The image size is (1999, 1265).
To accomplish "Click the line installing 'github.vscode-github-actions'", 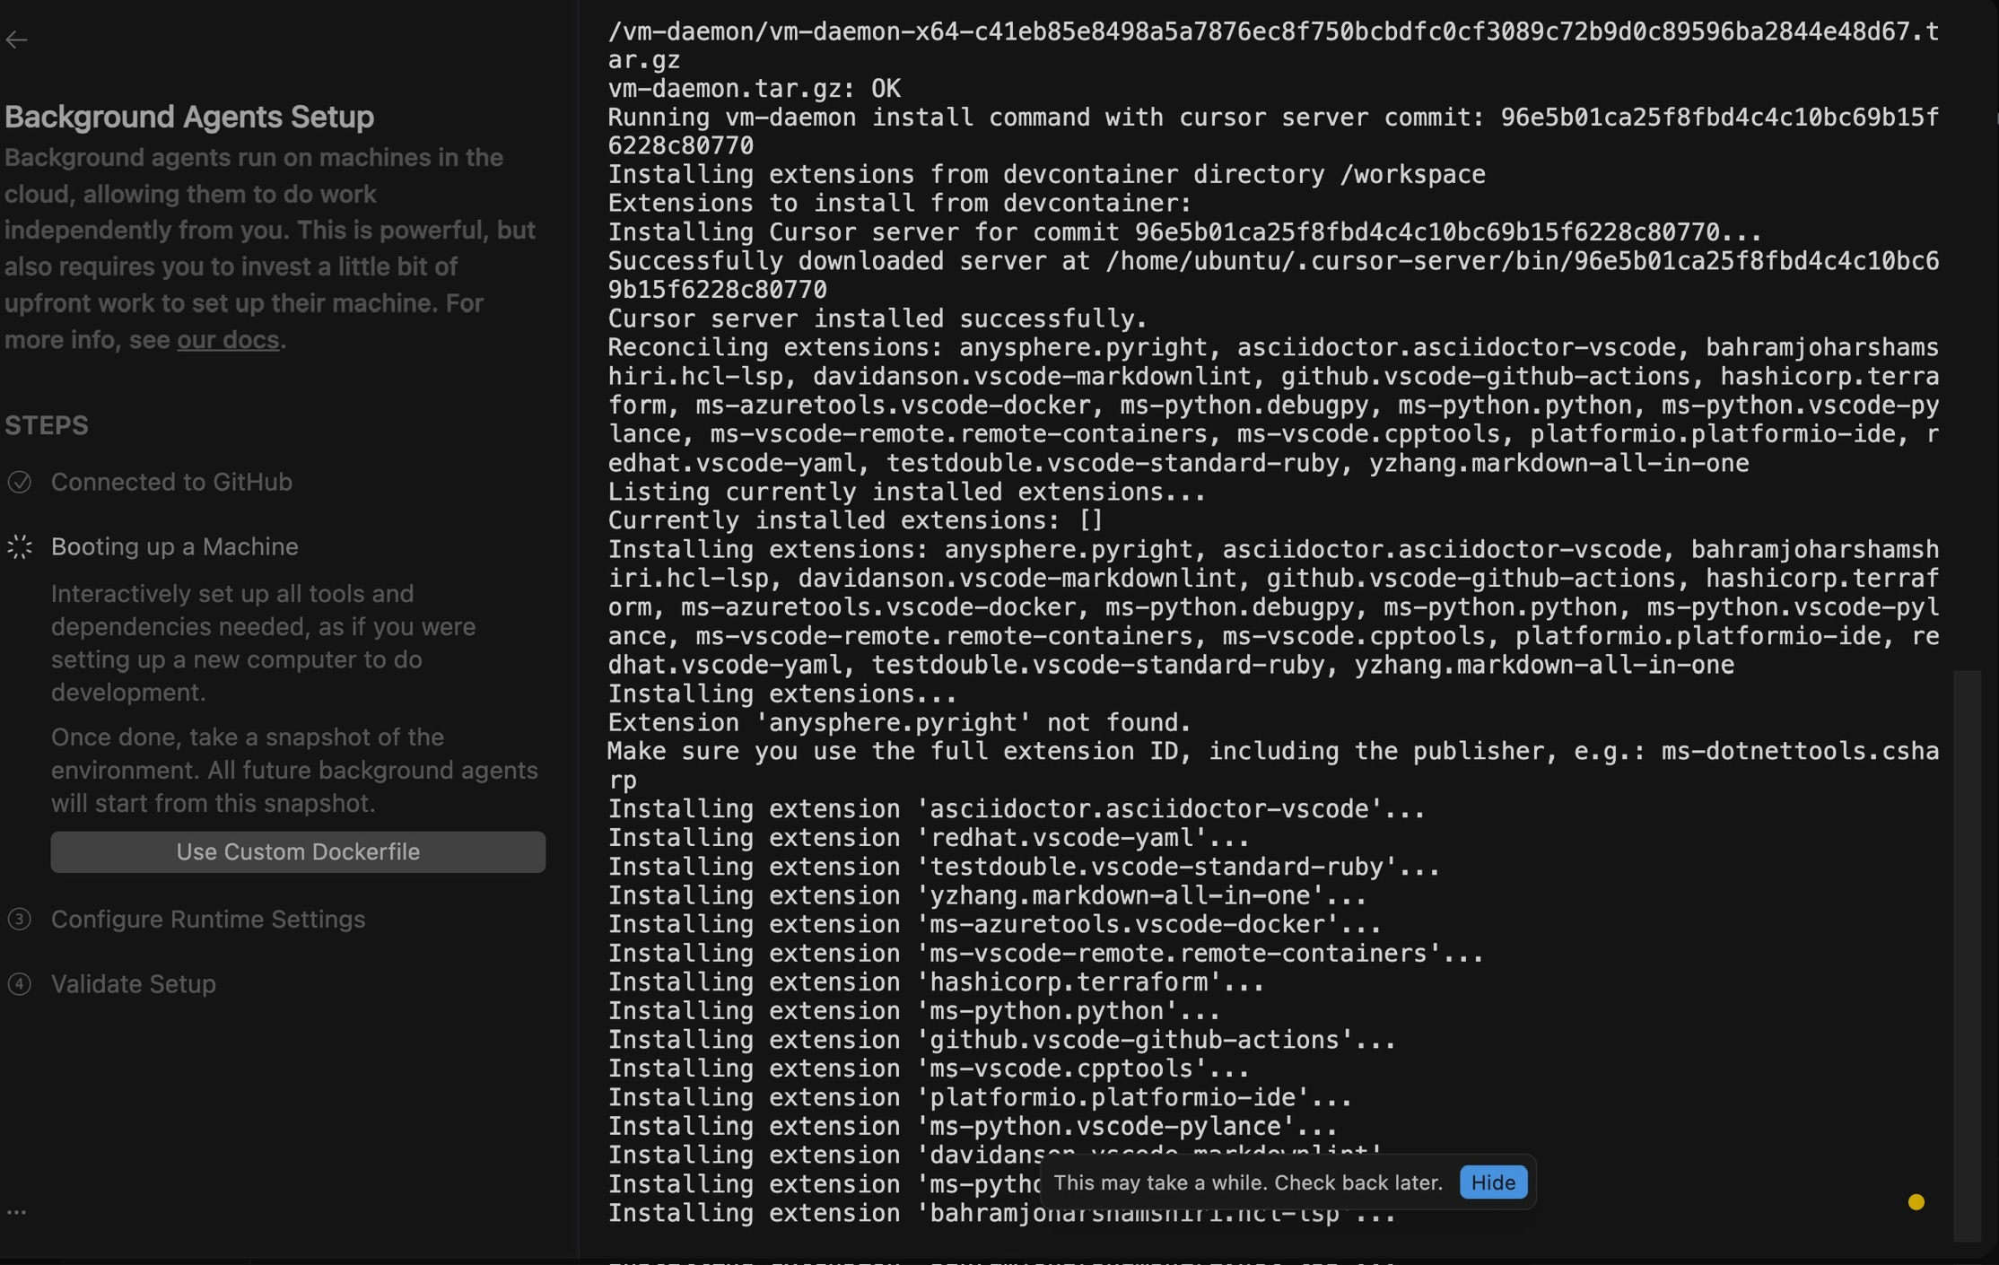I will point(1002,1040).
